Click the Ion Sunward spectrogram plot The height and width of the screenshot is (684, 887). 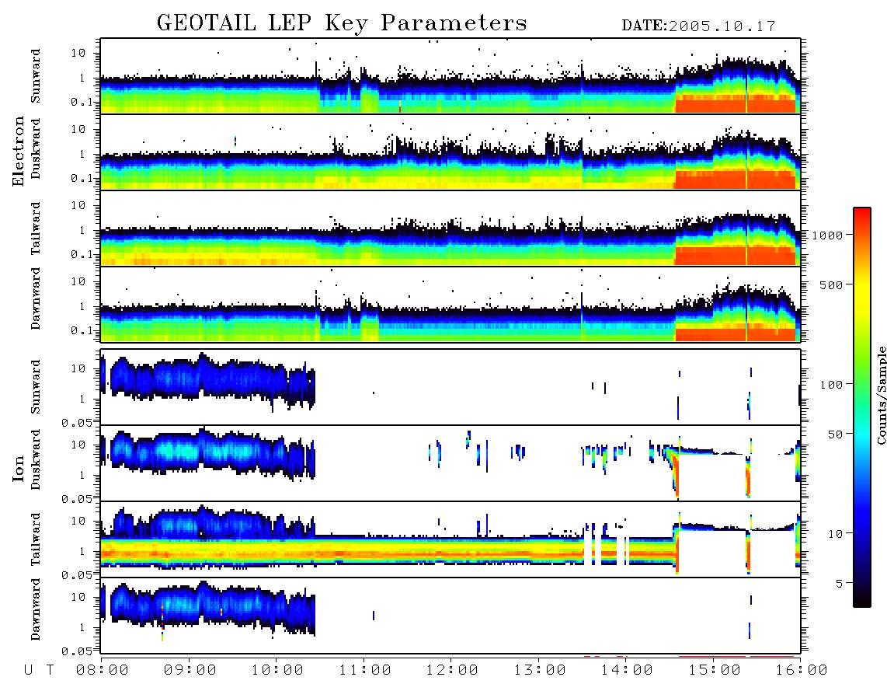(450, 387)
